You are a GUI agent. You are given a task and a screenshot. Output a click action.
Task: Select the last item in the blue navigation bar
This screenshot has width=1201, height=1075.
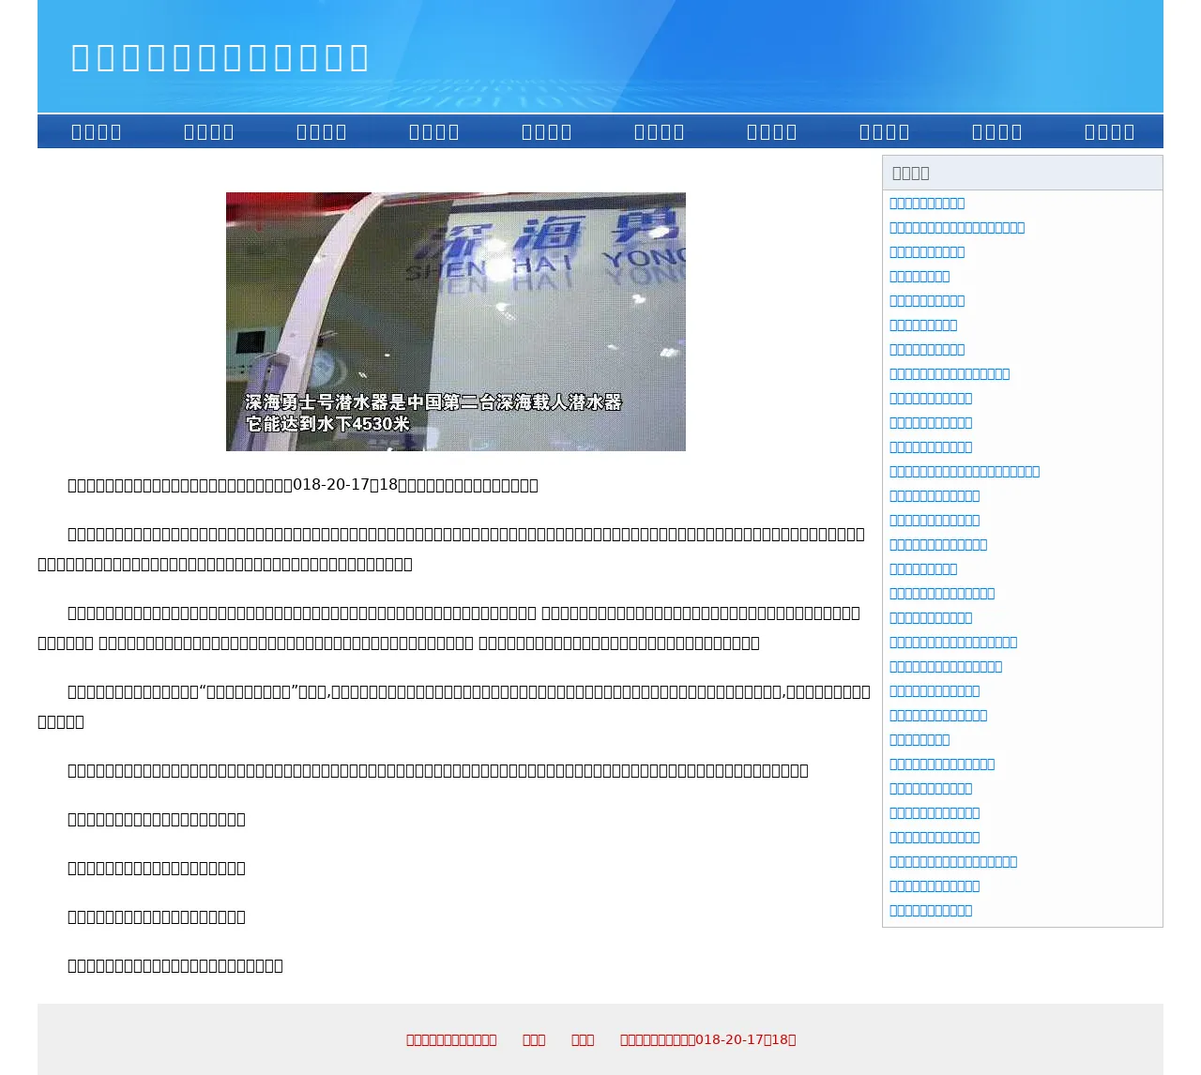click(x=1110, y=132)
